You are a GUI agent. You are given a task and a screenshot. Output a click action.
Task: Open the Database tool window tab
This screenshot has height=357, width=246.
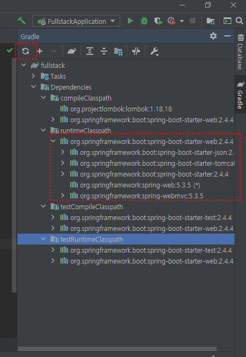tap(241, 52)
